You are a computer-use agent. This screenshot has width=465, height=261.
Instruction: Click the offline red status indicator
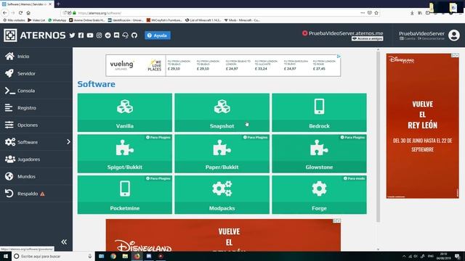tap(304, 33)
